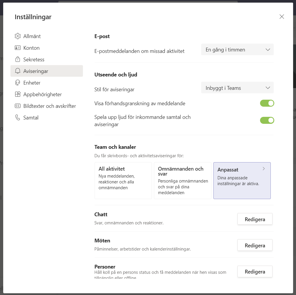Expand the Stil för aviseringar dropdown

coord(237,88)
